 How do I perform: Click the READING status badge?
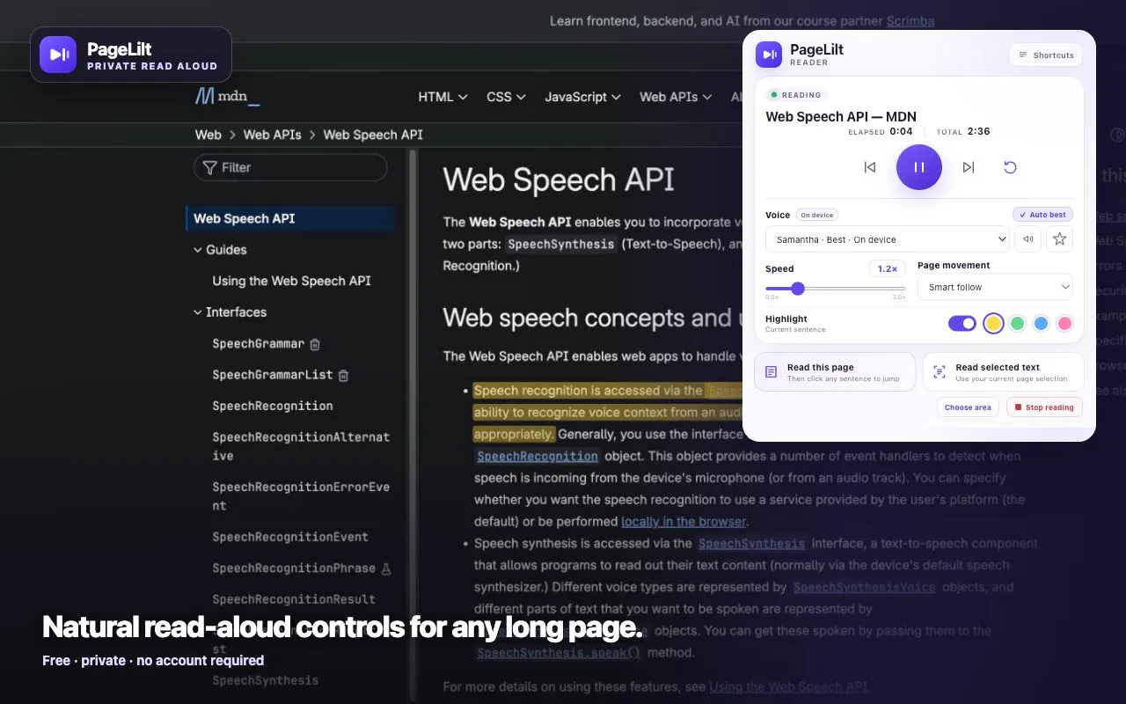pyautogui.click(x=796, y=95)
